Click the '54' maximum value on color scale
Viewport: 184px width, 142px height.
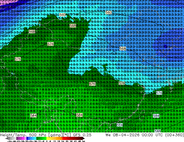[x=84, y=141]
